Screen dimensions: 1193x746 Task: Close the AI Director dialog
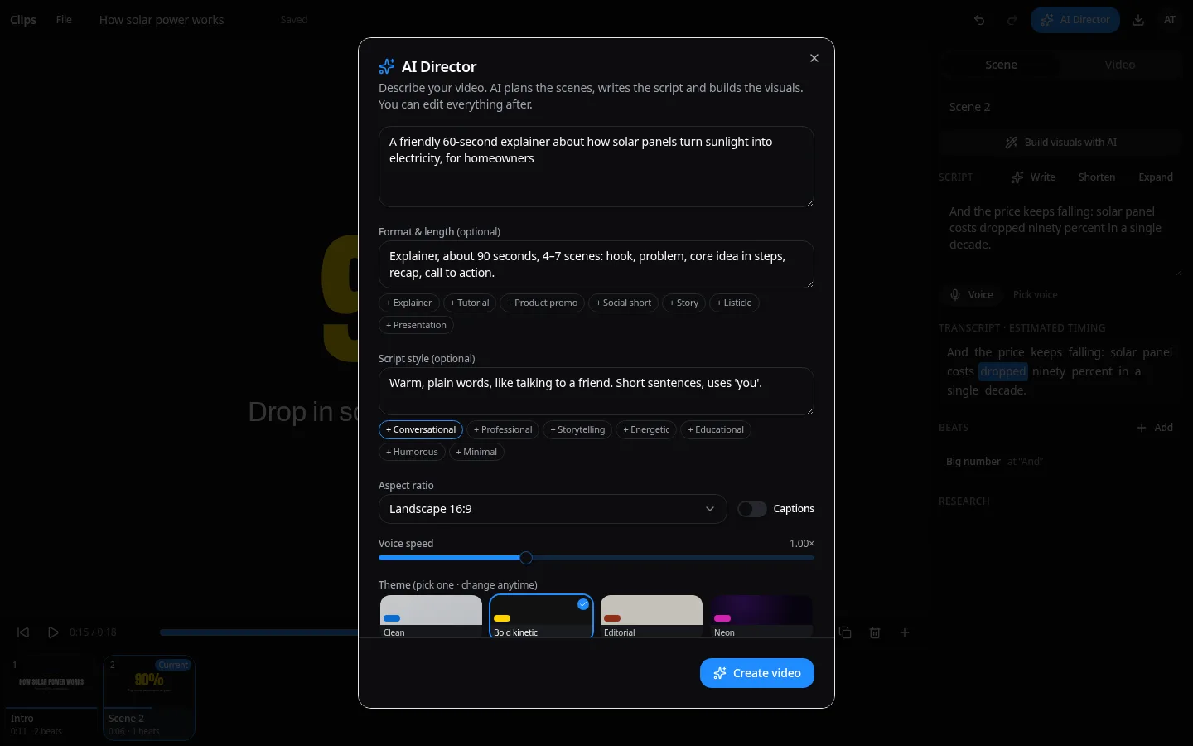pyautogui.click(x=814, y=58)
